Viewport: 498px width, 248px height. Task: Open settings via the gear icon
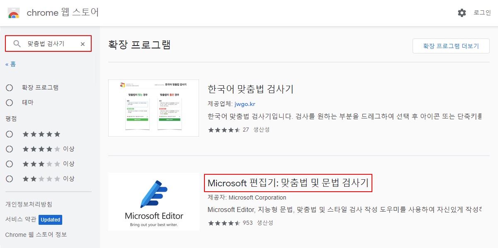pyautogui.click(x=462, y=13)
